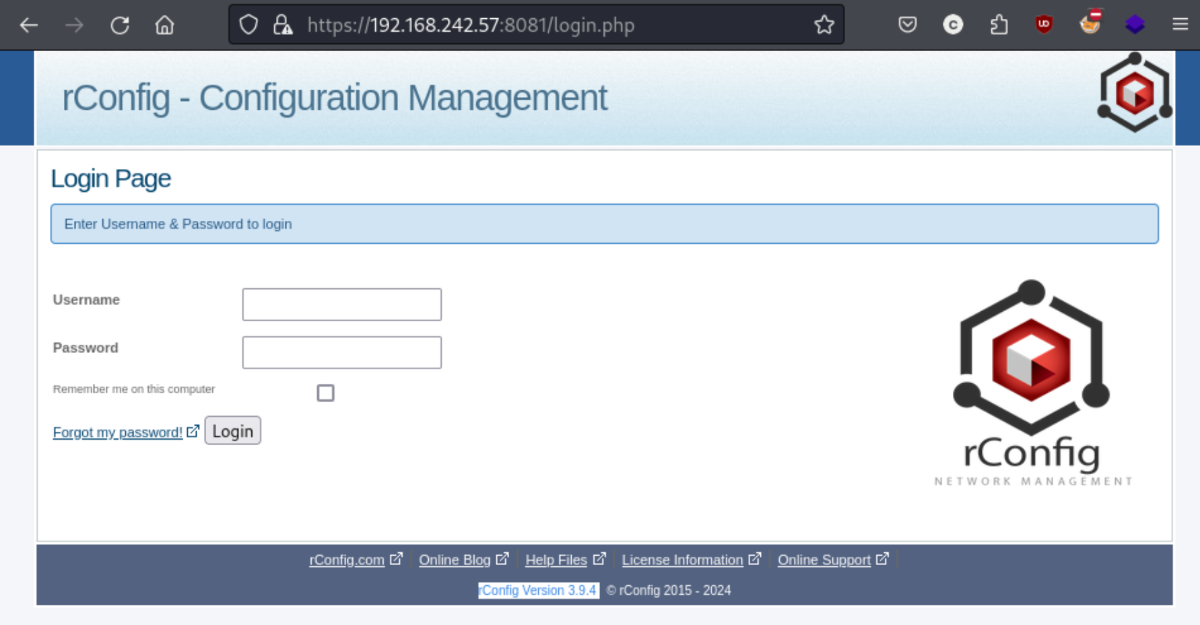Open the License Information link

pyautogui.click(x=682, y=560)
